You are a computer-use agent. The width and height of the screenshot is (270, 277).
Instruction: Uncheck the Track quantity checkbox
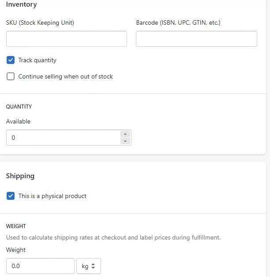pyautogui.click(x=11, y=60)
